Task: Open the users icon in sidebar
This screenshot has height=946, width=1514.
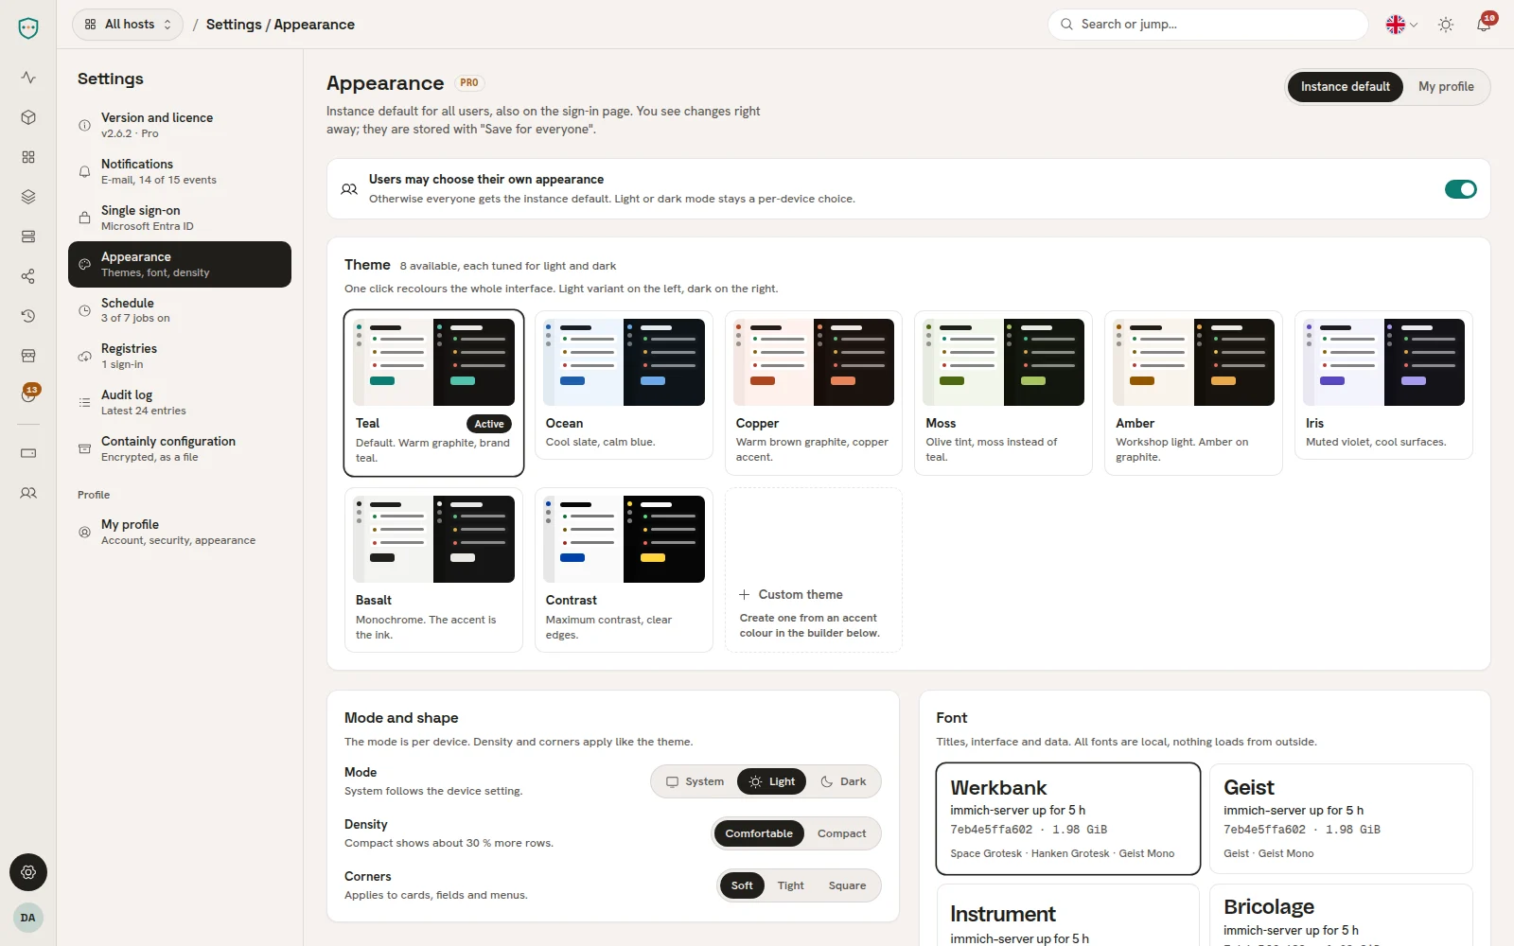Action: [28, 493]
